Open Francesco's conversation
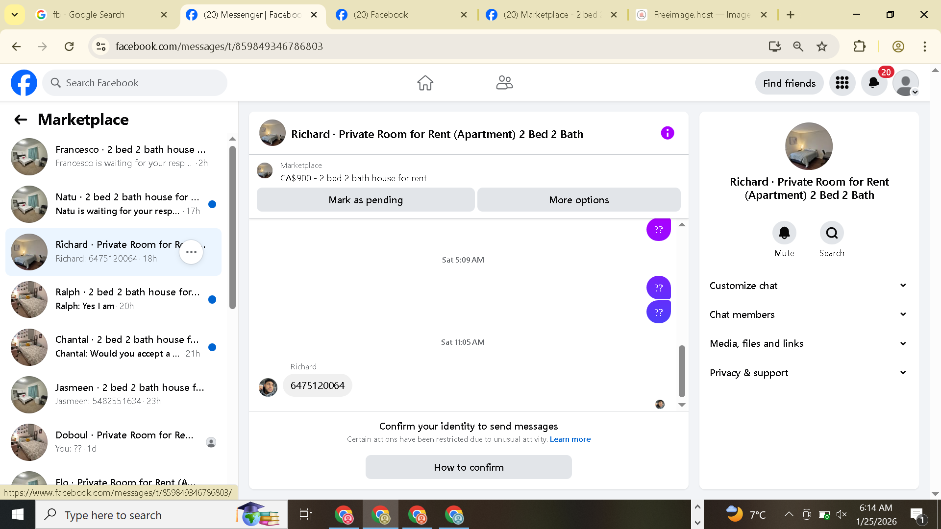This screenshot has width=941, height=529. click(x=113, y=157)
